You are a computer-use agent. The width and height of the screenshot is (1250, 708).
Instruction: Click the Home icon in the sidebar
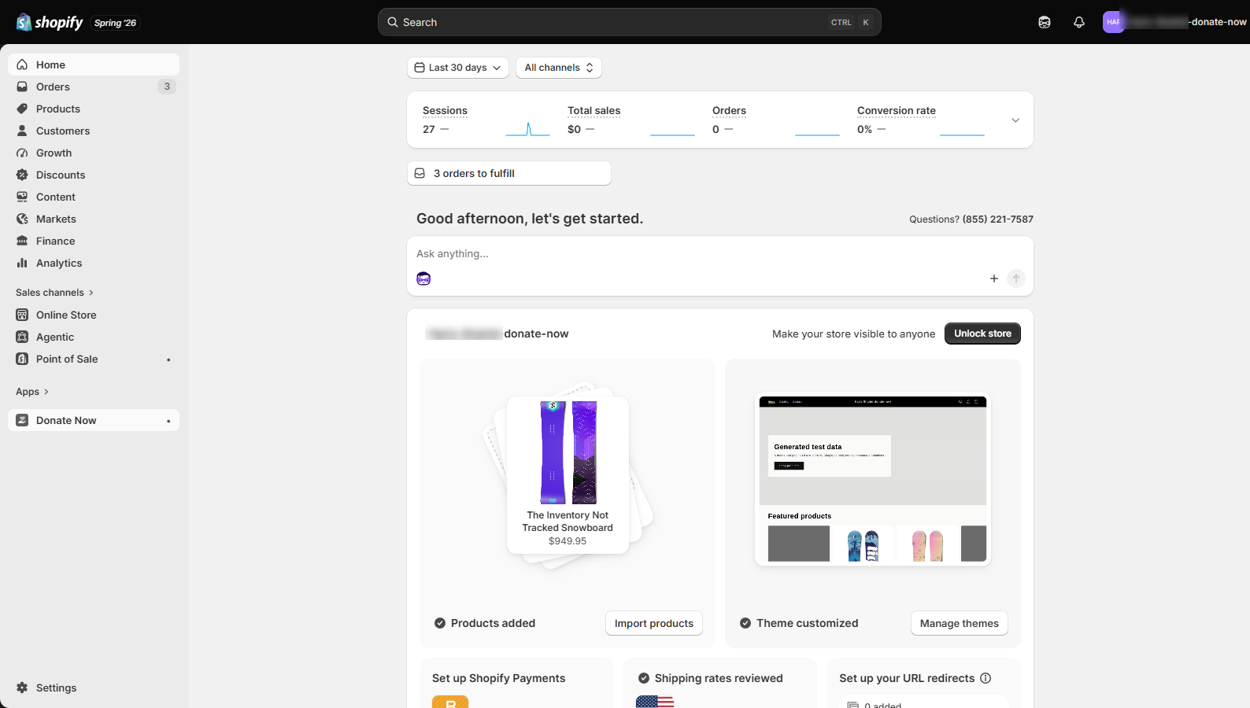coord(22,65)
